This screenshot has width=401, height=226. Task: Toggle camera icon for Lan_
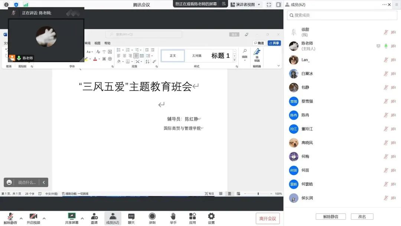point(394,59)
